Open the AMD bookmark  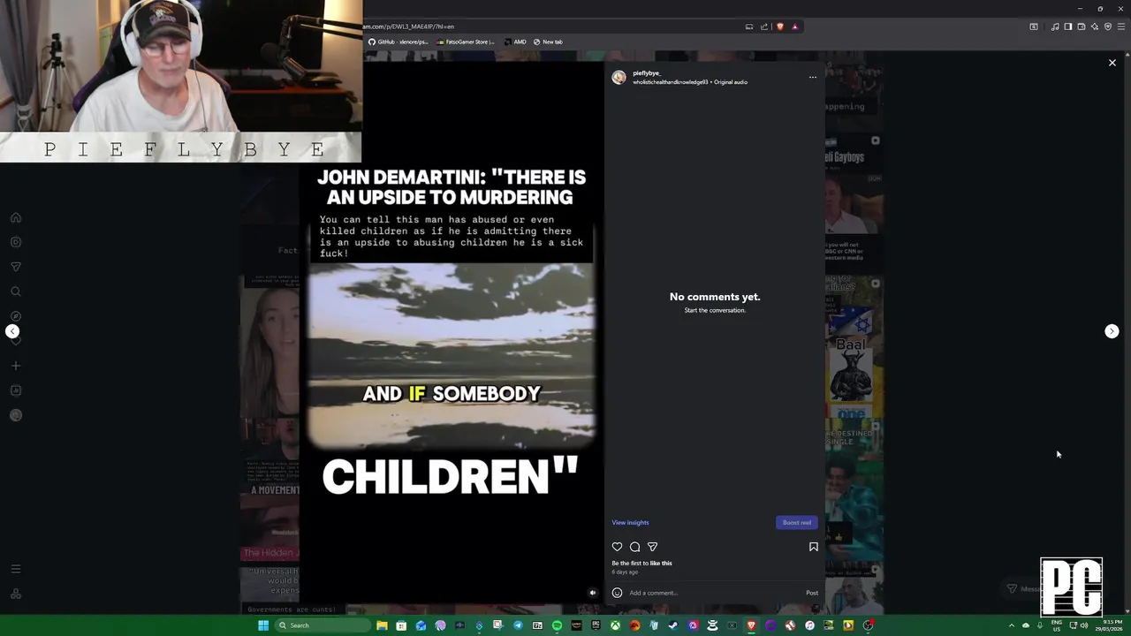515,42
